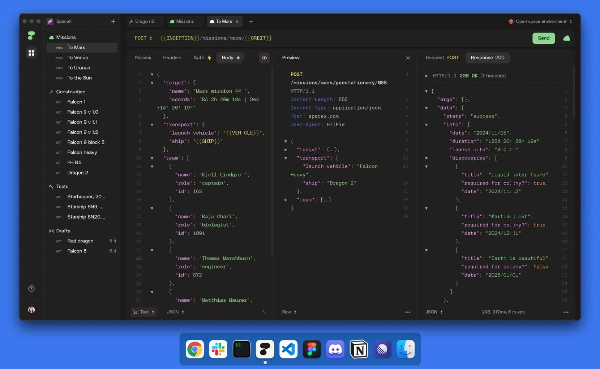Switch to the Headers tab
This screenshot has width=600, height=369.
tap(172, 58)
